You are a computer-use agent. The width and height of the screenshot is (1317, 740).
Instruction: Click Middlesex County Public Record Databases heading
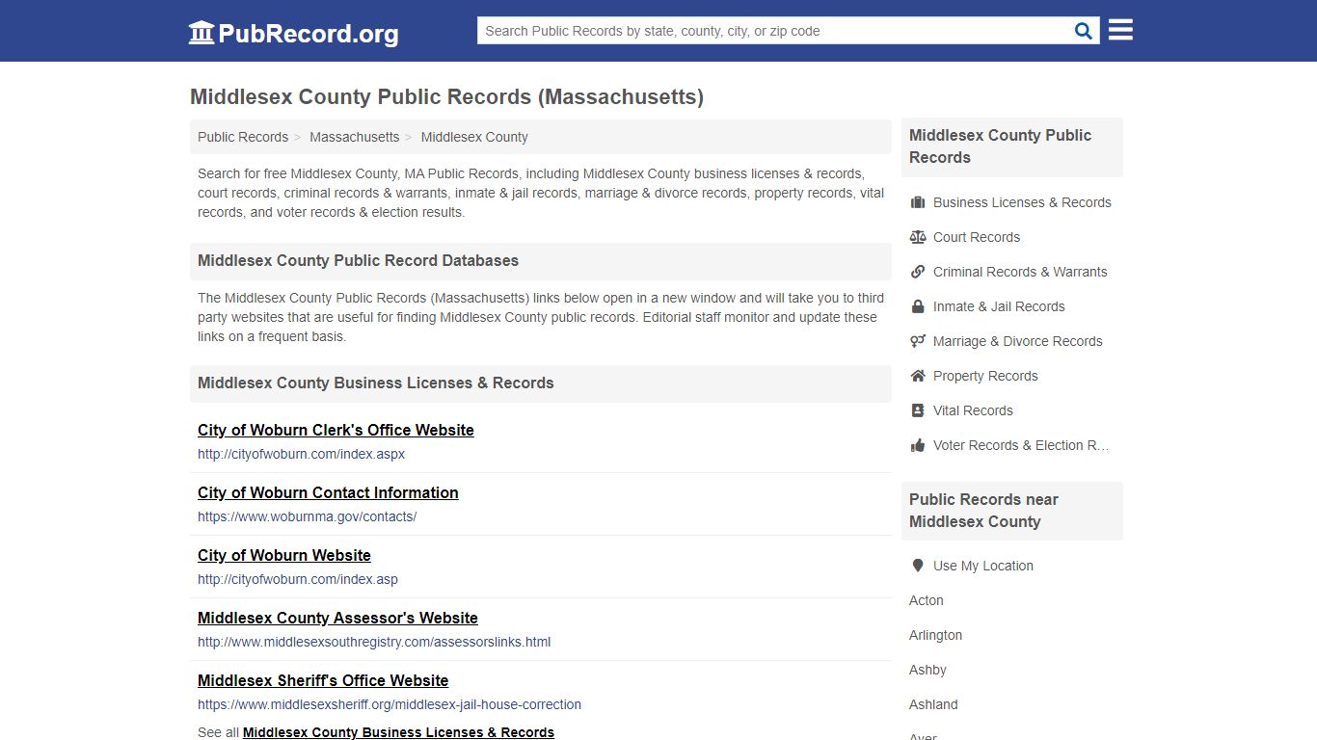click(x=358, y=261)
